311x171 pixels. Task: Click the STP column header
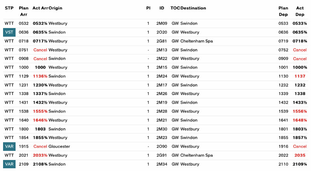(x=9, y=8)
